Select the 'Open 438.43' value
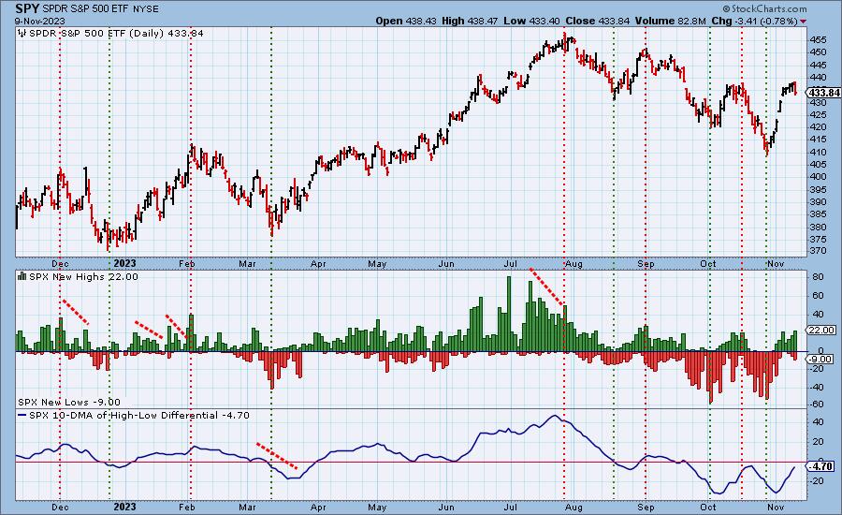This screenshot has width=842, height=515. point(405,21)
